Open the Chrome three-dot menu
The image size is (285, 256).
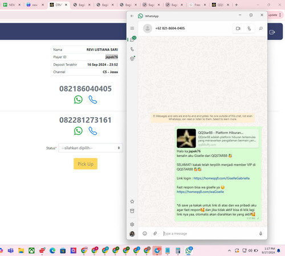(280, 15)
